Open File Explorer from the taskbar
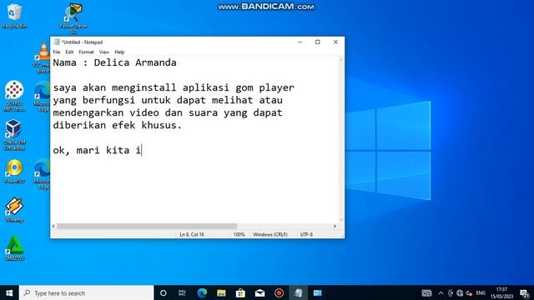 pyautogui.click(x=221, y=292)
